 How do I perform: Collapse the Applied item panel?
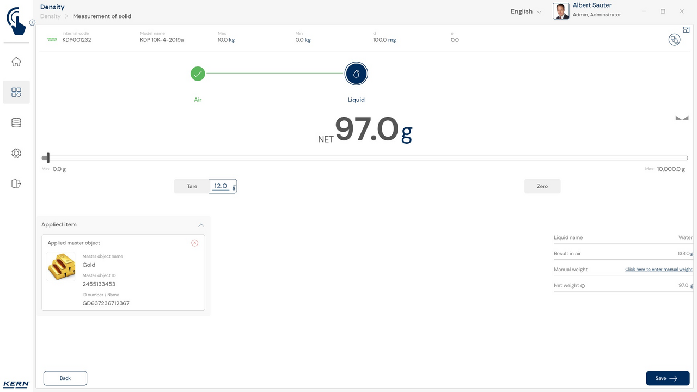click(x=201, y=225)
